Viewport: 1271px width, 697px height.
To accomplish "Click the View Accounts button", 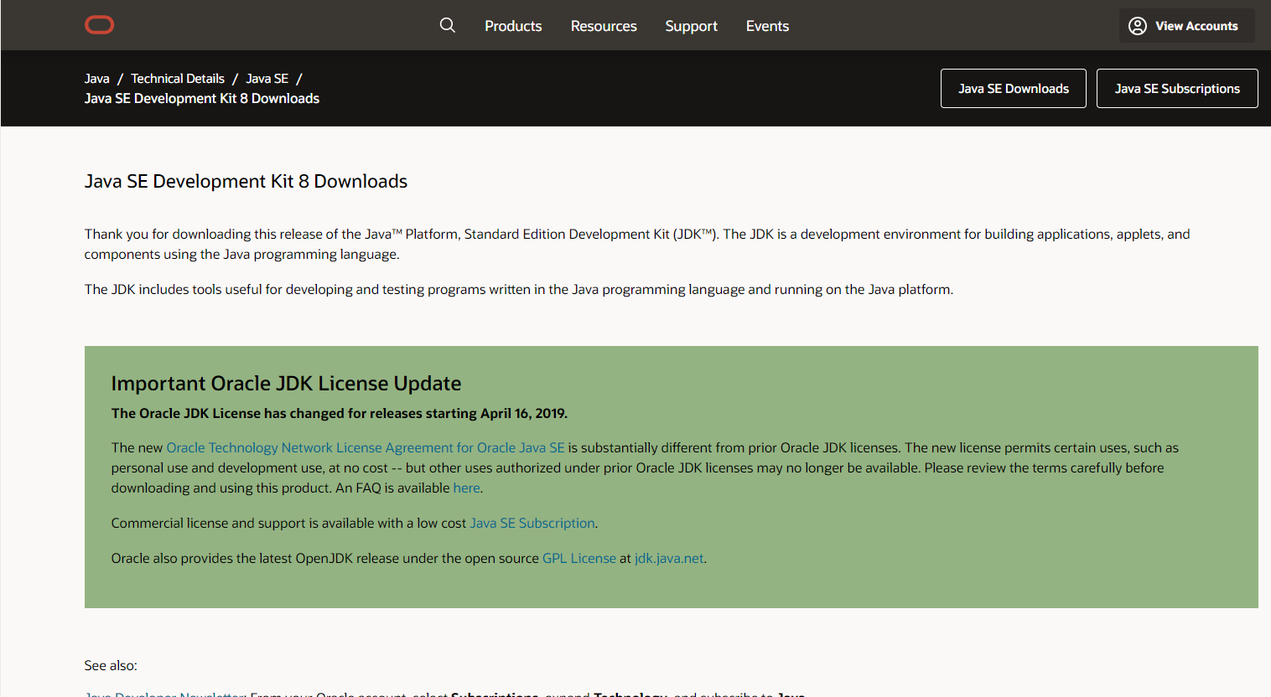I will click(x=1186, y=26).
